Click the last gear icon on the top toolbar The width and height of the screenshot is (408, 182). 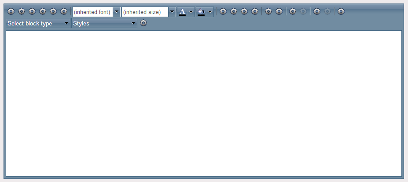pos(341,11)
